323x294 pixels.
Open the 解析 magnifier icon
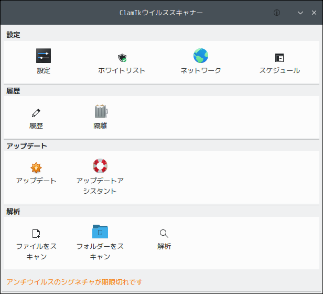[x=164, y=234]
